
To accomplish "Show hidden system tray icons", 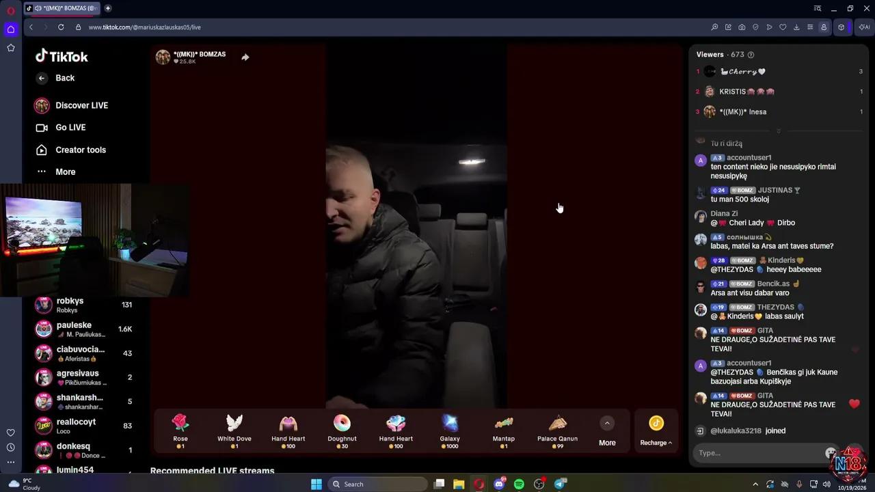I will pyautogui.click(x=755, y=484).
